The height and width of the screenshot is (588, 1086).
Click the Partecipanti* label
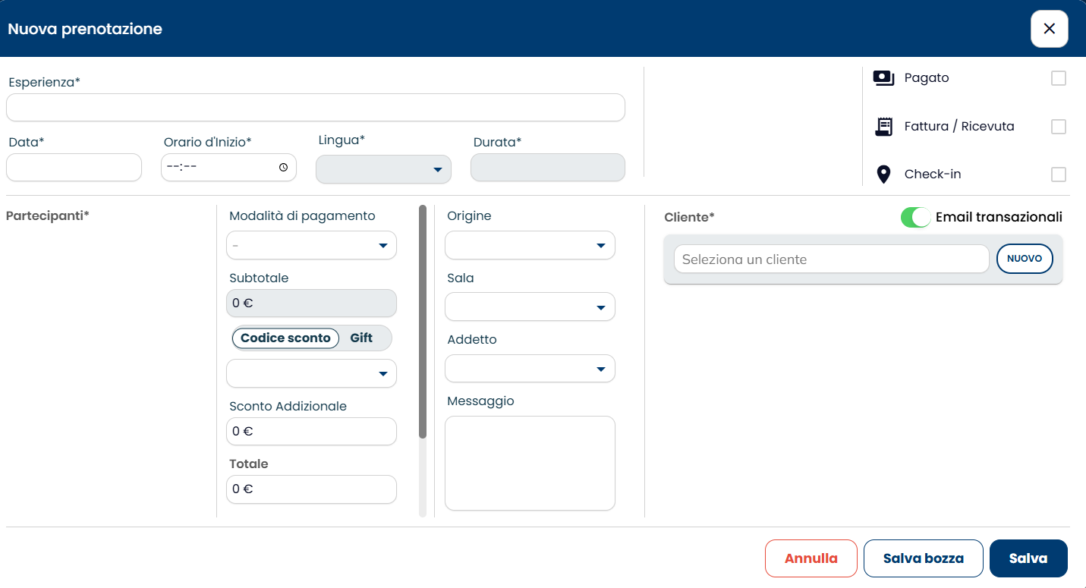pyautogui.click(x=47, y=215)
